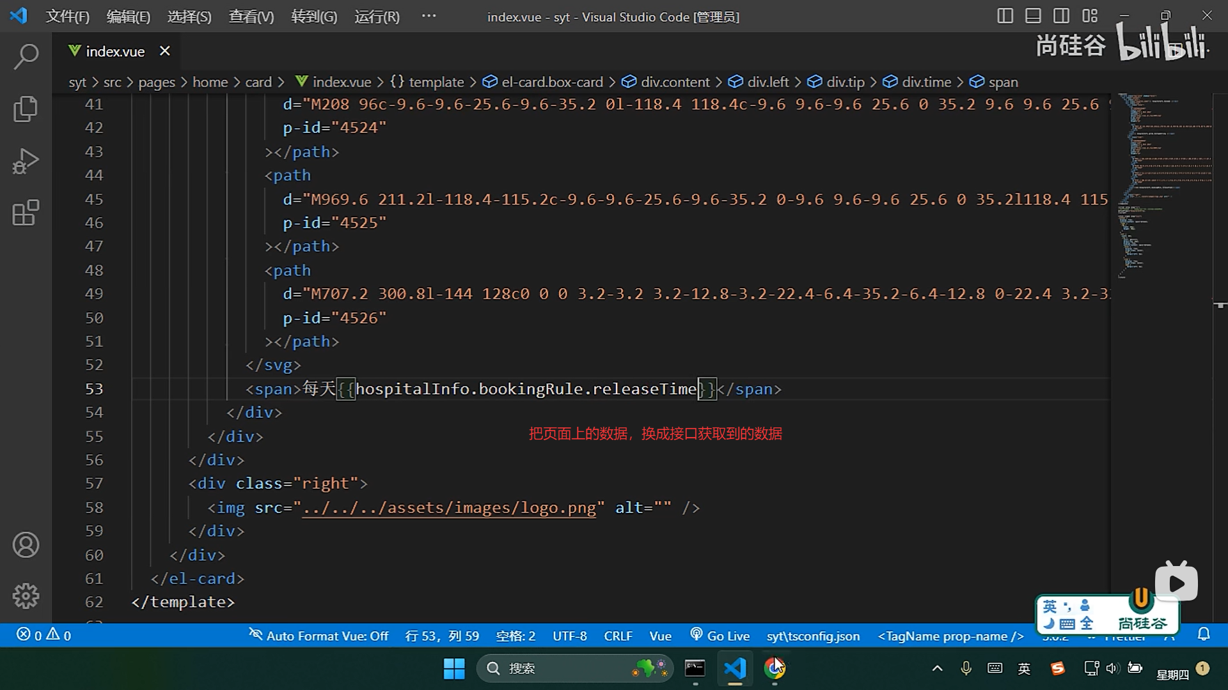Open the Manage gear settings
Viewport: 1228px width, 690px height.
[26, 596]
